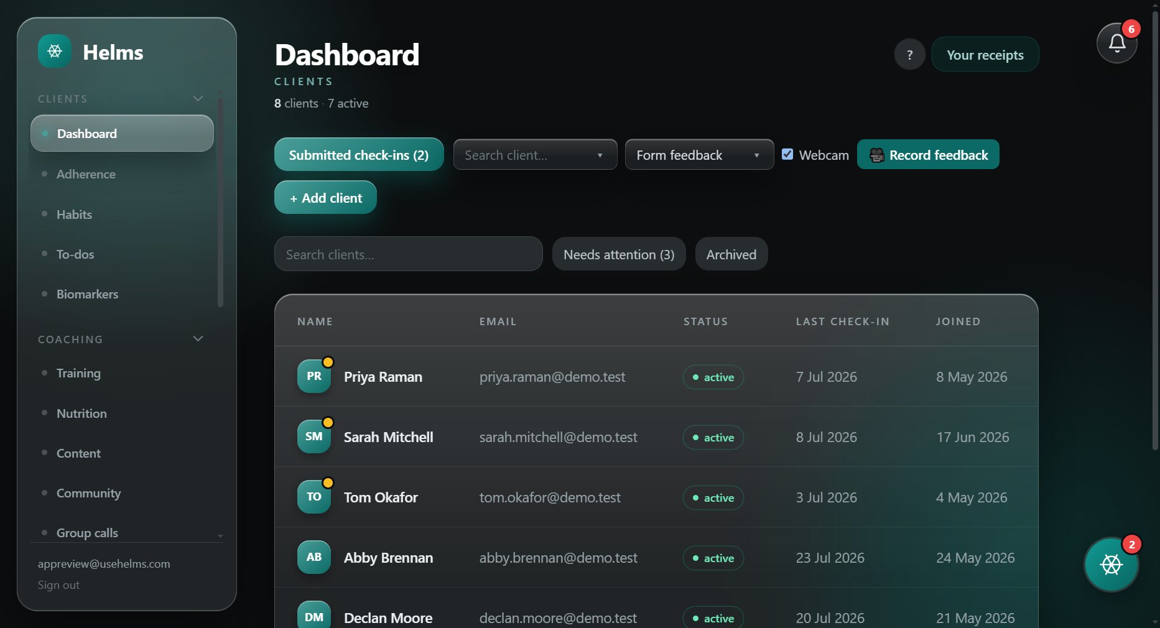Click the camera icon on Record feedback
The width and height of the screenshot is (1160, 628).
[877, 155]
